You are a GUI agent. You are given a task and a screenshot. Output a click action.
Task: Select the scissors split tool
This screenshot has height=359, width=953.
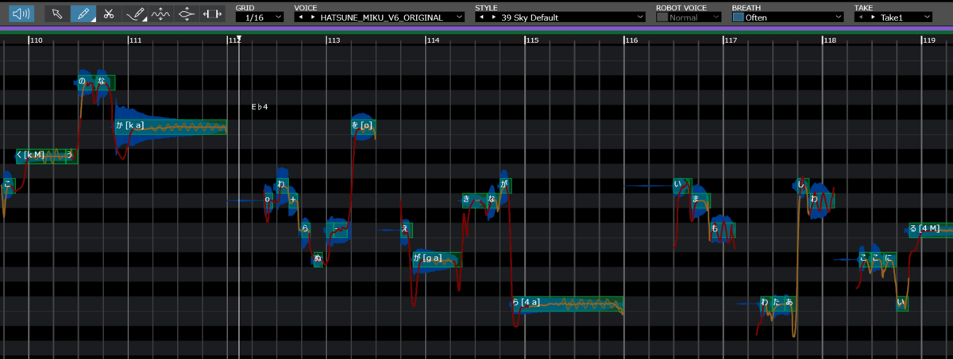click(109, 13)
